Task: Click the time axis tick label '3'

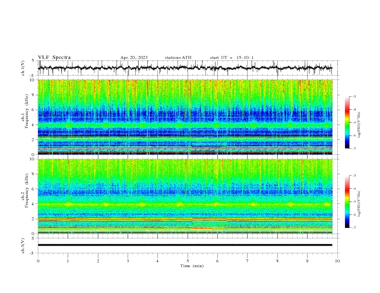Action: click(128, 261)
